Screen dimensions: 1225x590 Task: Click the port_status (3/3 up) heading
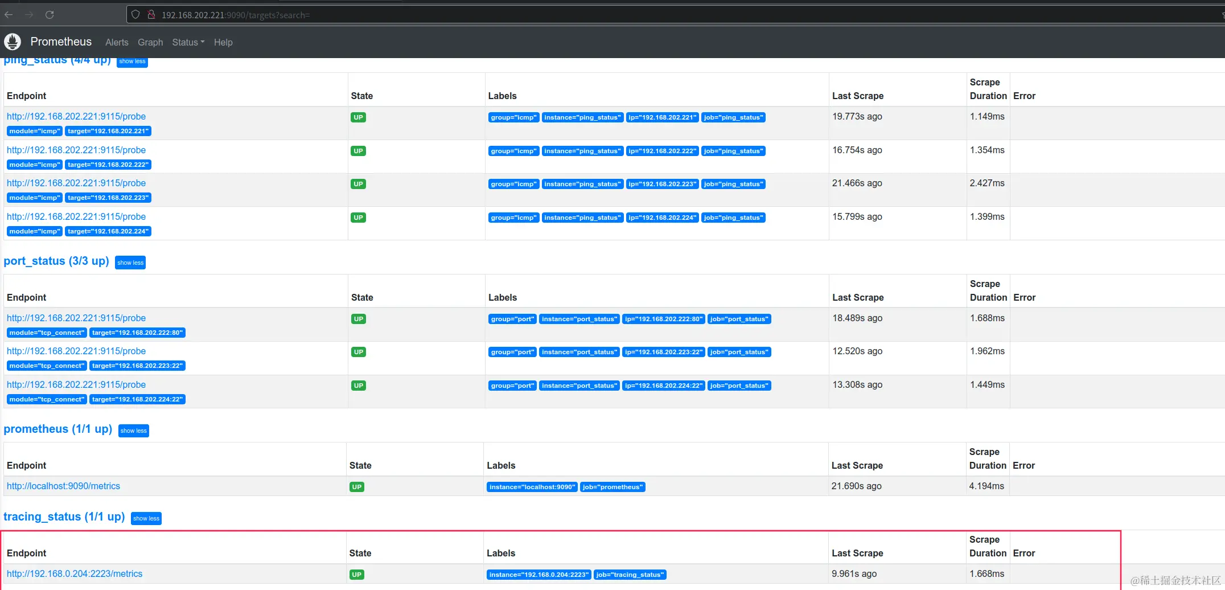point(56,261)
